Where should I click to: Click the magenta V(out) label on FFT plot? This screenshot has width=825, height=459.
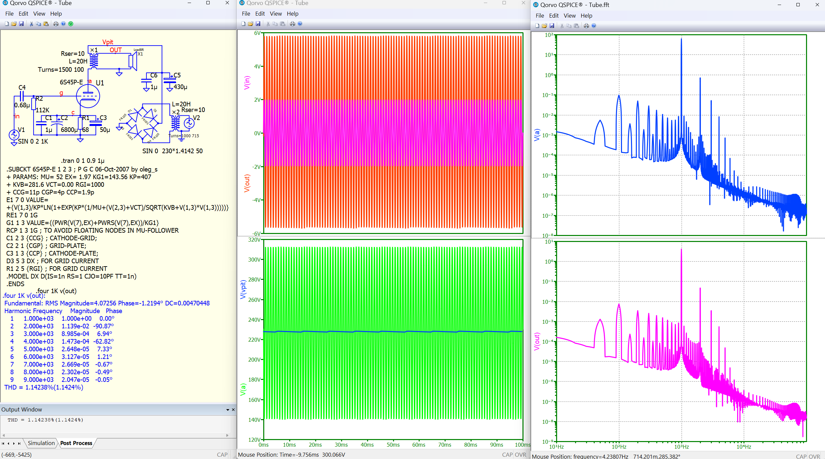[x=536, y=341]
